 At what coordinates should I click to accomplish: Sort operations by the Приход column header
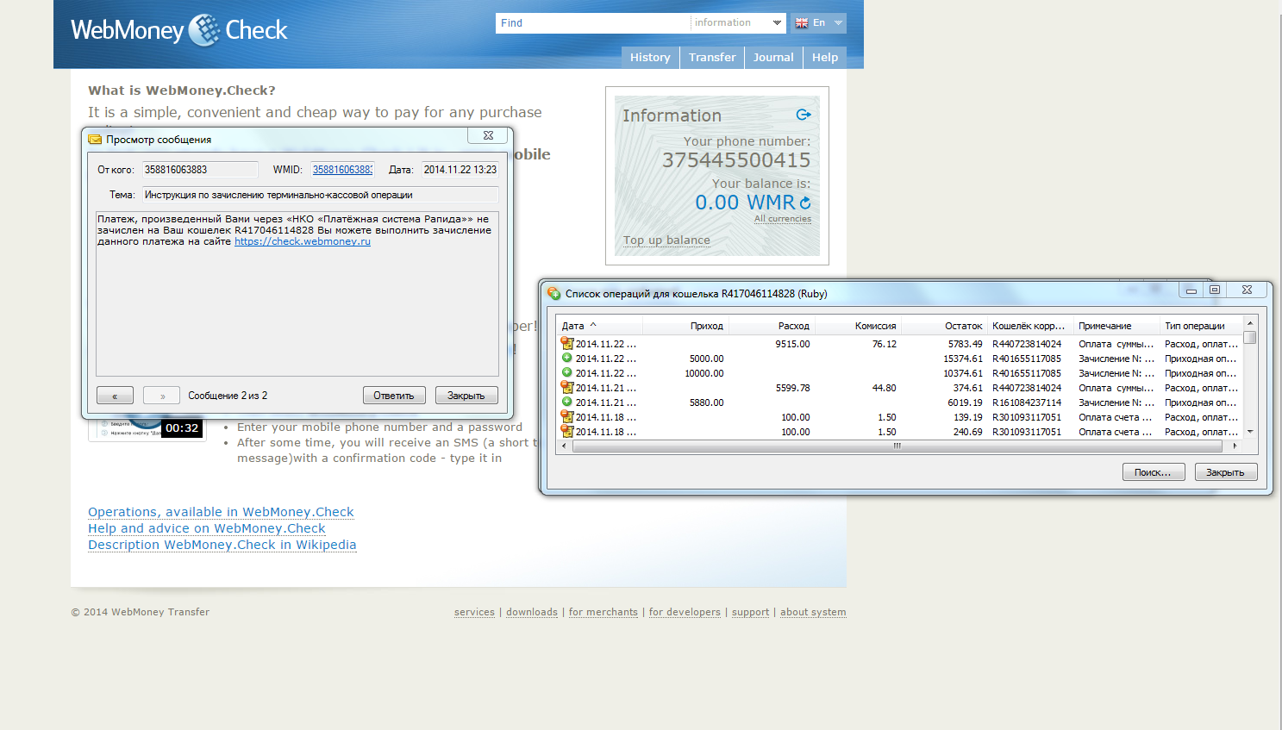(685, 326)
